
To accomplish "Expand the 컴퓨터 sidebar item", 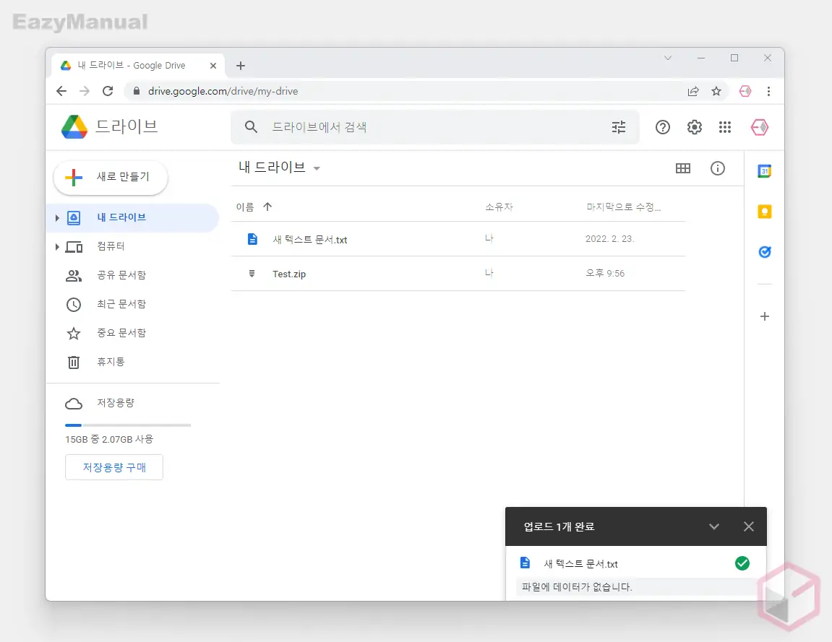I will (x=58, y=246).
